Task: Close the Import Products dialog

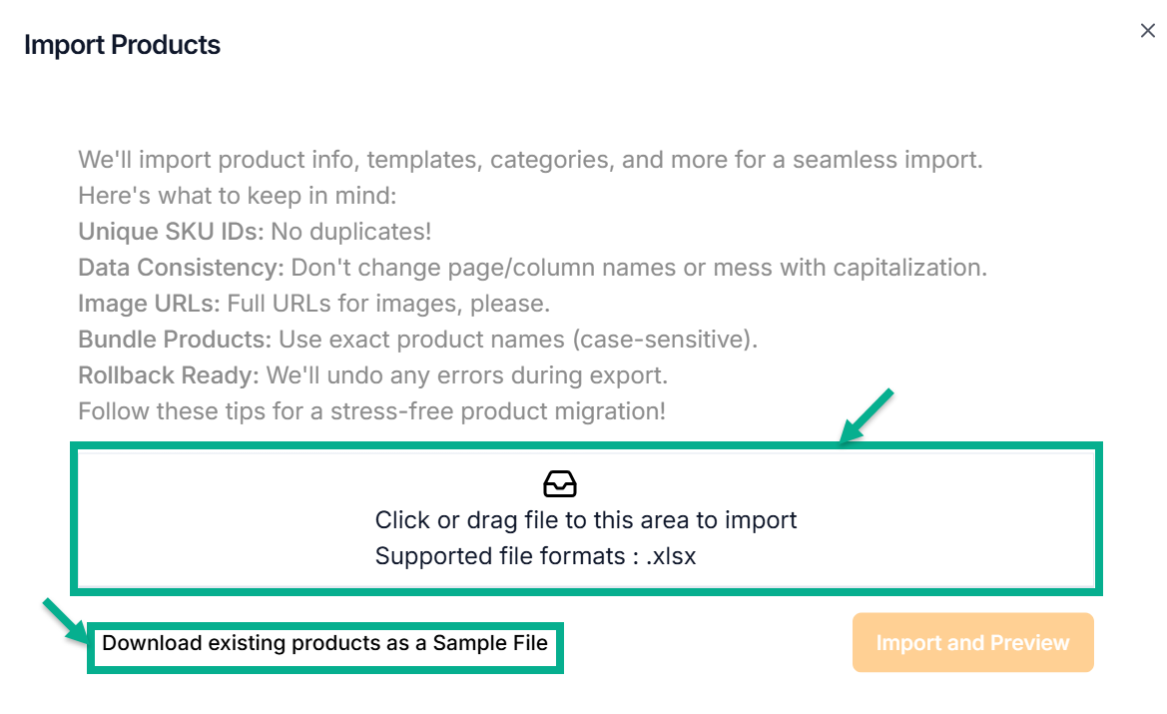Action: point(1148,31)
